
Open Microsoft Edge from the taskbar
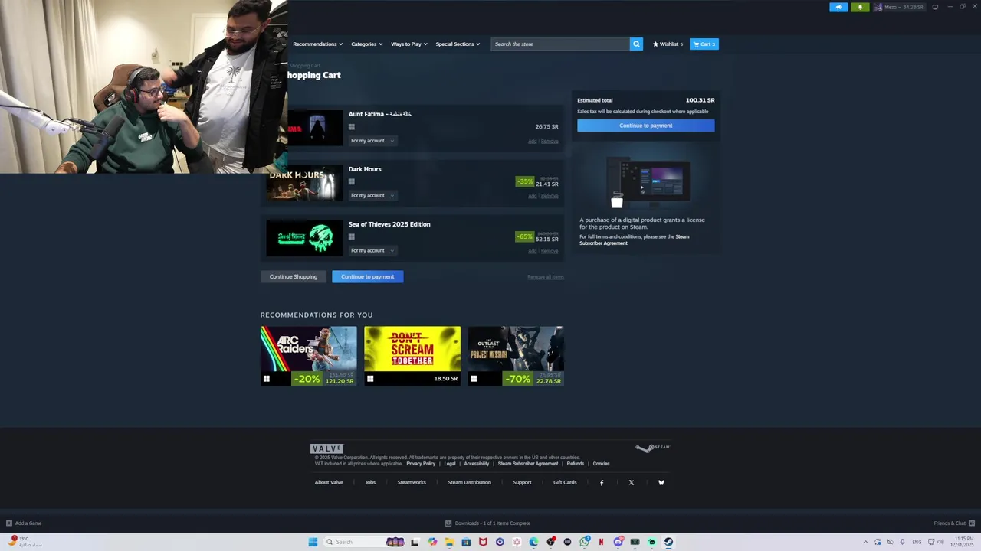pyautogui.click(x=533, y=542)
